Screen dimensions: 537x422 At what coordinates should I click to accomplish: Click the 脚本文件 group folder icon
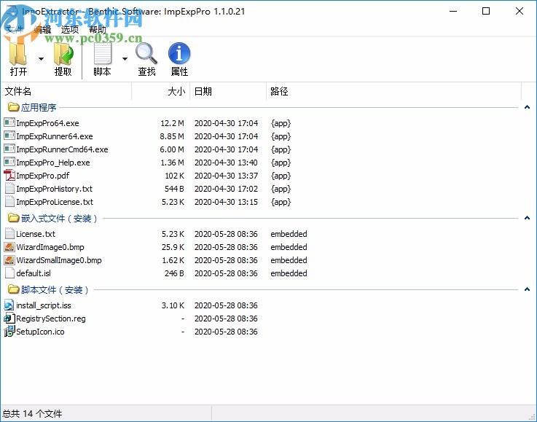tap(13, 289)
